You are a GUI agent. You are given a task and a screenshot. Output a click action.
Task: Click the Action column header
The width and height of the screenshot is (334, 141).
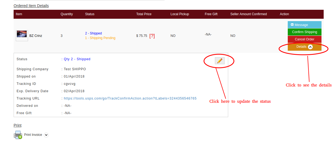[284, 14]
